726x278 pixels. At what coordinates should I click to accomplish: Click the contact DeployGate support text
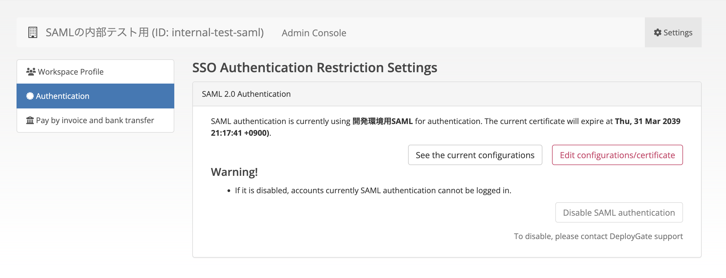click(613, 236)
